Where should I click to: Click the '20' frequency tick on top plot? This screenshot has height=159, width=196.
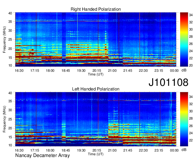tap(10, 49)
